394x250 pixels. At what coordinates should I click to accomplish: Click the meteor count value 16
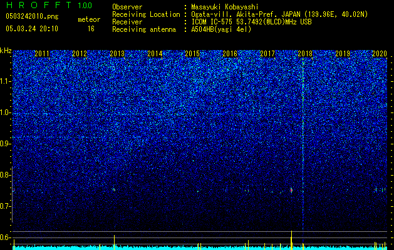(x=91, y=29)
